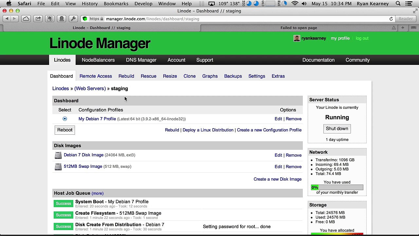Click the System Boot Success status badge

pos(63,204)
